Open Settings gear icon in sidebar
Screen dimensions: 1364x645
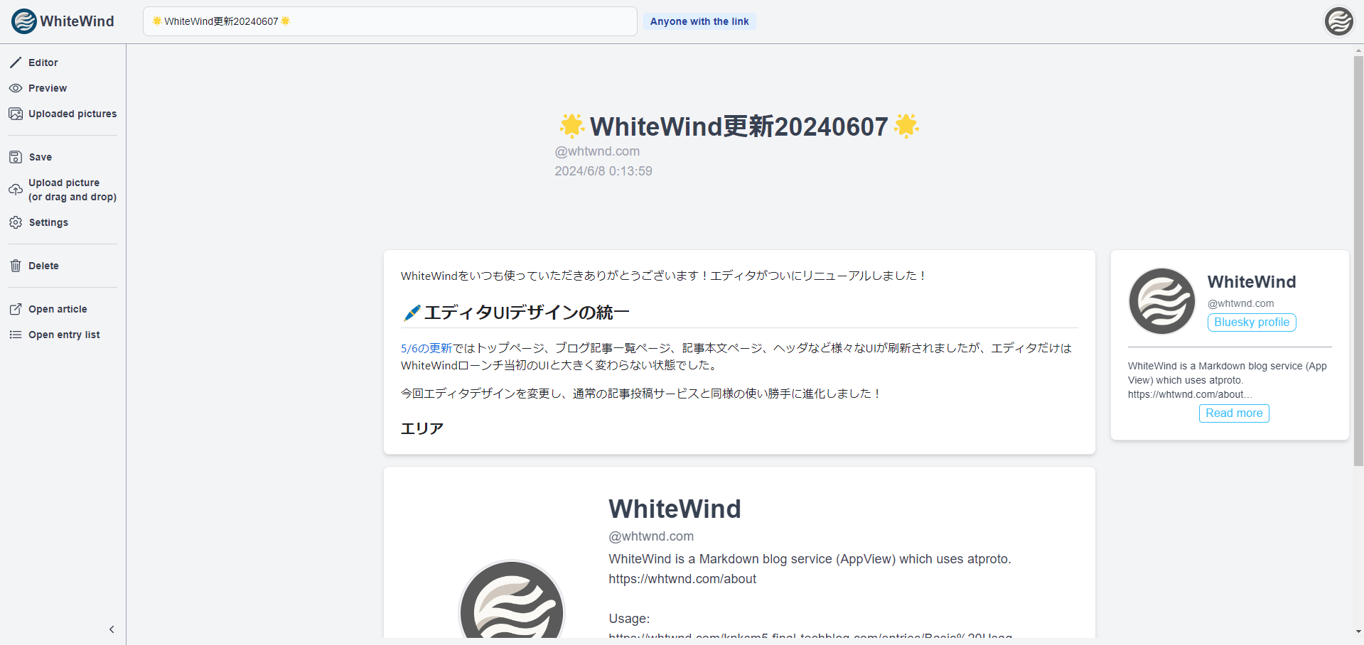tap(16, 222)
